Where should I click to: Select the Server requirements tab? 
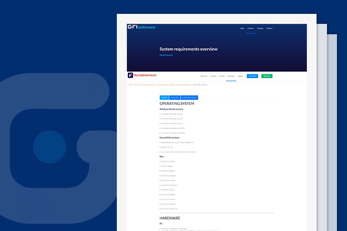pos(164,97)
